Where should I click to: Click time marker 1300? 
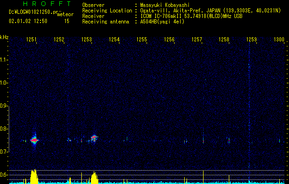[x=279, y=39]
